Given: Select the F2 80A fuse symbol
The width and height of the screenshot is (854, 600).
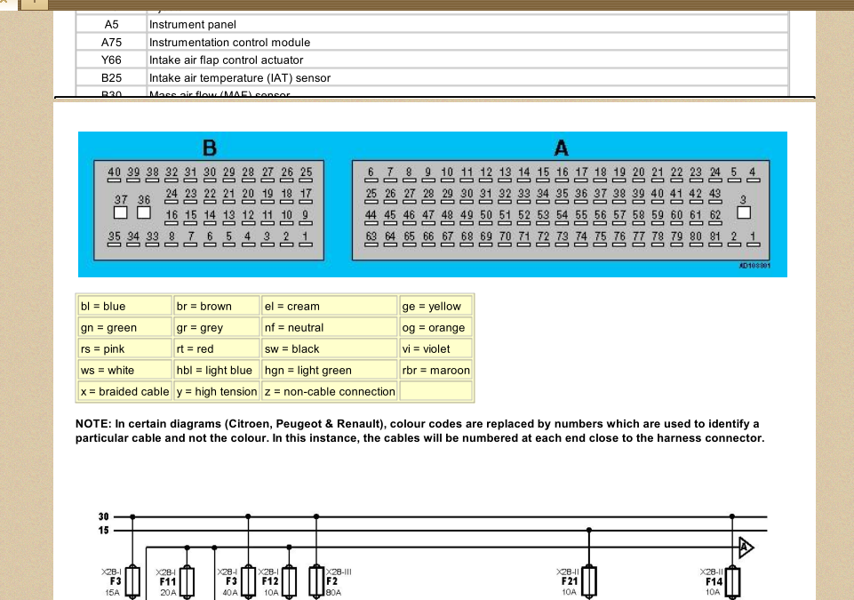Looking at the screenshot, I should (316, 581).
